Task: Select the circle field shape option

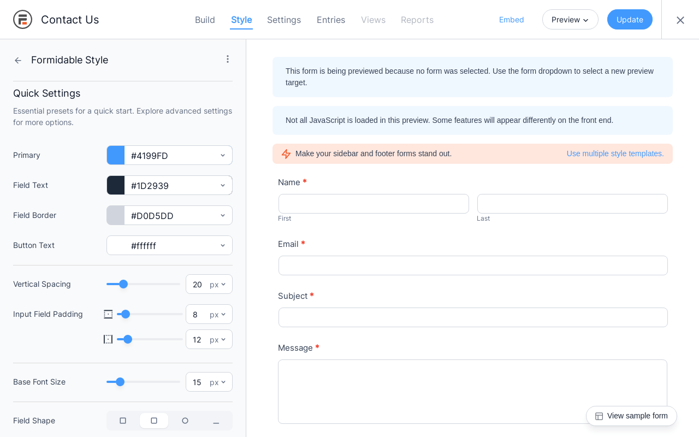Action: [185, 421]
